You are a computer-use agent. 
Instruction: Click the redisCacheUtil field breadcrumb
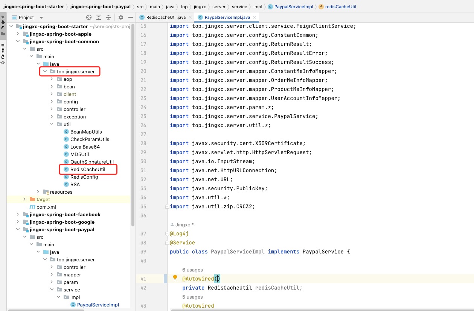[337, 6]
